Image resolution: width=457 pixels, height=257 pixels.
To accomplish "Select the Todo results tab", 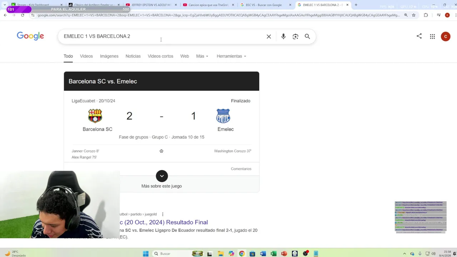I will [x=68, y=56].
